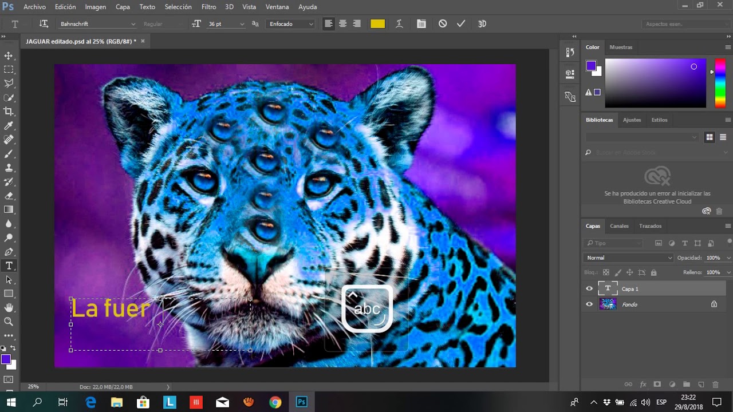Switch to the Muestras tab

click(621, 47)
